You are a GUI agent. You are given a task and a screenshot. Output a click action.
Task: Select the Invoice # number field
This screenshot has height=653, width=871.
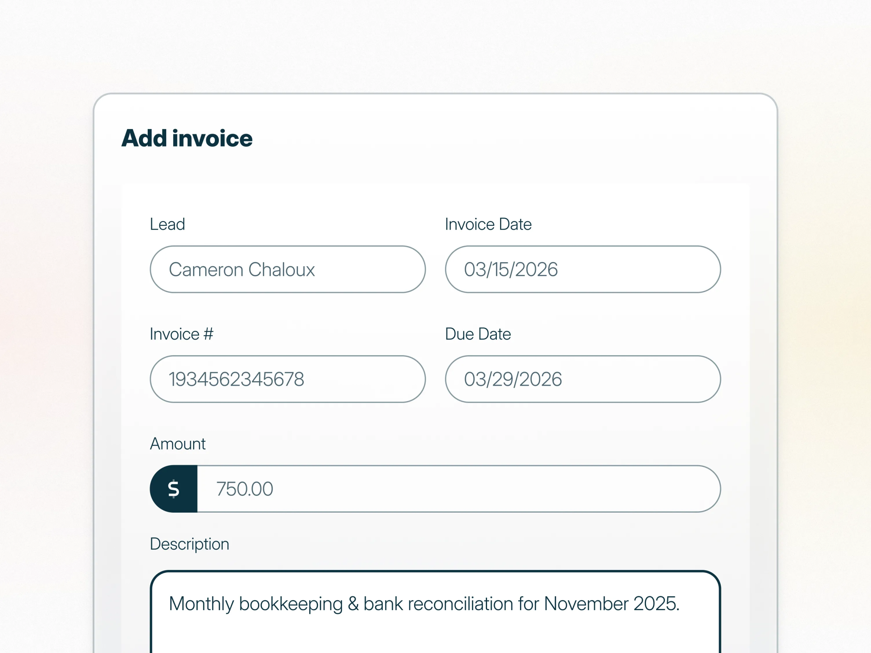[287, 379]
